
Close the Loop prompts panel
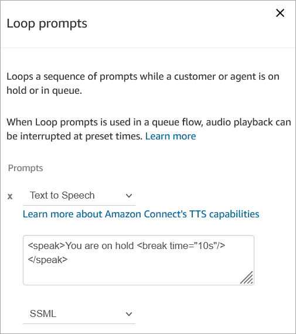click(280, 13)
